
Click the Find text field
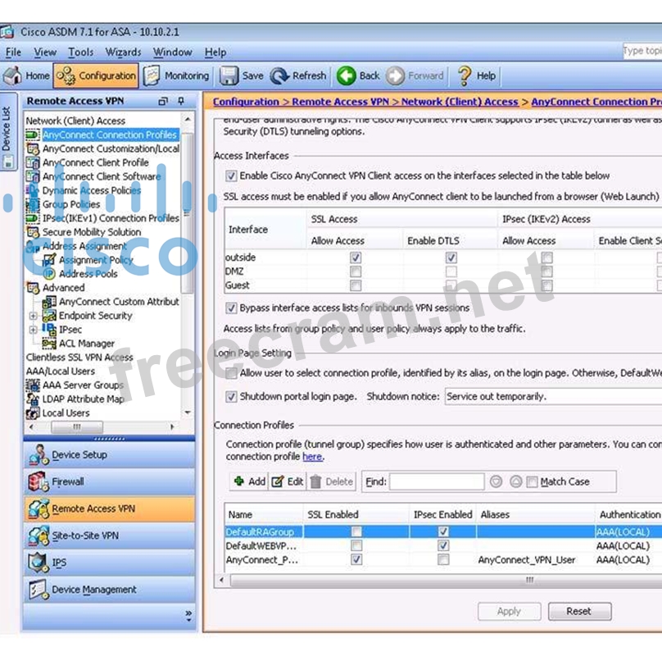436,481
